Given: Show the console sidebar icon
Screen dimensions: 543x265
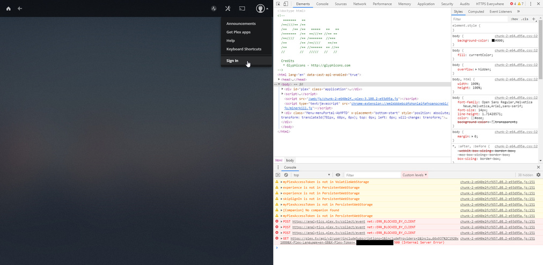Looking at the screenshot, I should [x=278, y=175].
